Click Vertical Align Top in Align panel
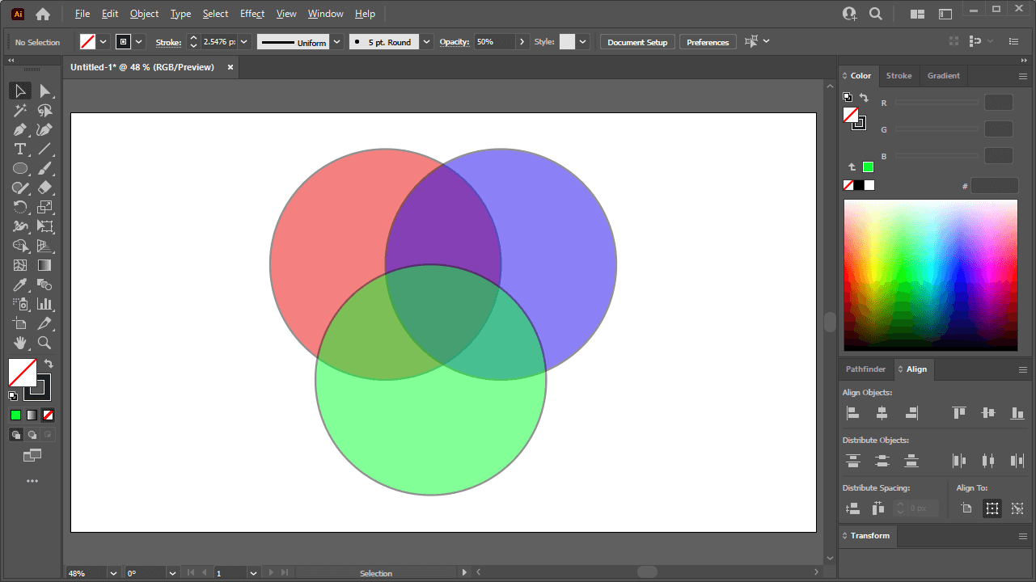 pos(959,413)
